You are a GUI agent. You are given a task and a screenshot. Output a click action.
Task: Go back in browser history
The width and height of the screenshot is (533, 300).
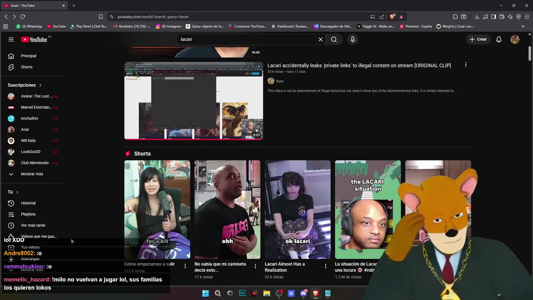click(x=6, y=17)
